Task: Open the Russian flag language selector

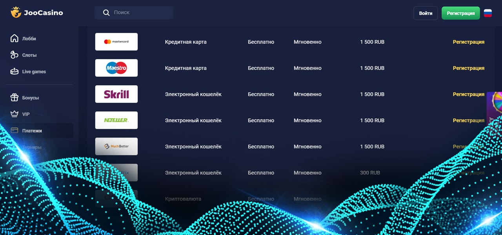Action: tap(487, 13)
